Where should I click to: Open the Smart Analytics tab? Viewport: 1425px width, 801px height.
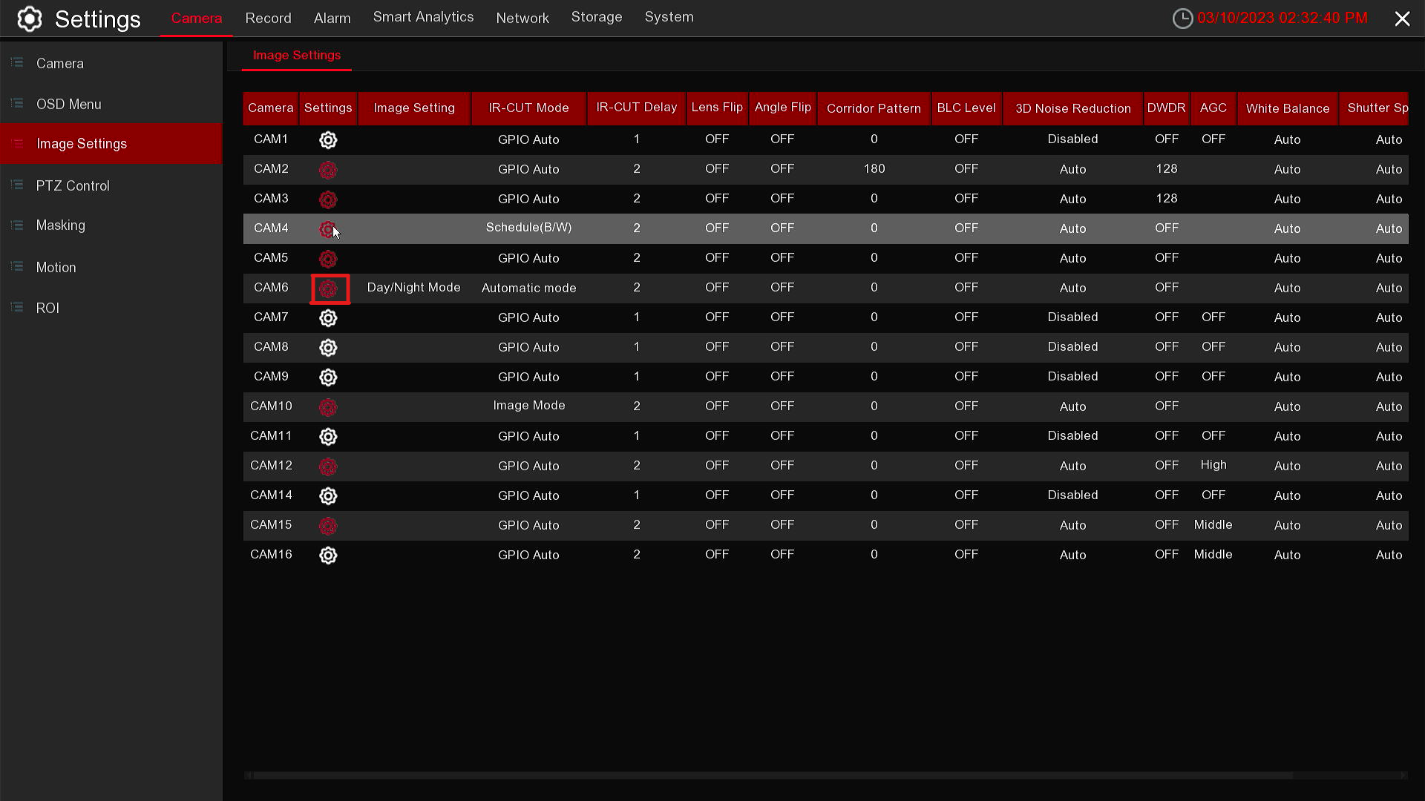coord(423,17)
